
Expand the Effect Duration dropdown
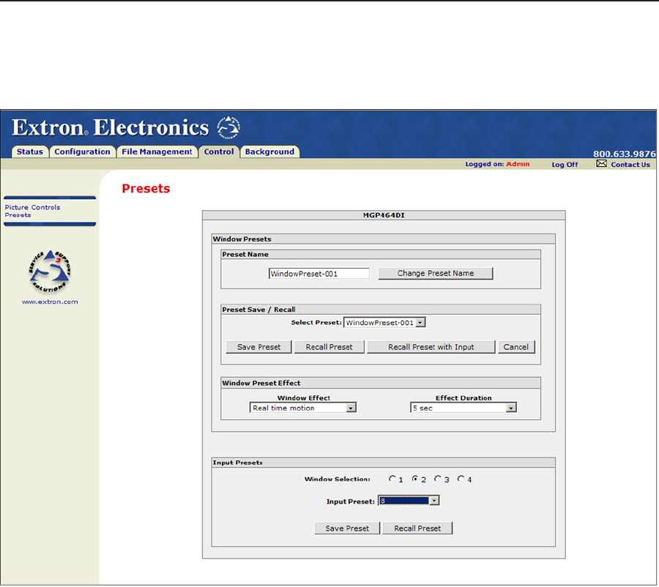tap(463, 408)
